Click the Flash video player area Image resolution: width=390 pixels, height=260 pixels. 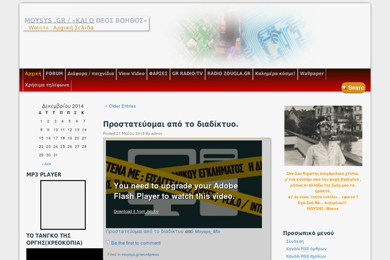(184, 184)
